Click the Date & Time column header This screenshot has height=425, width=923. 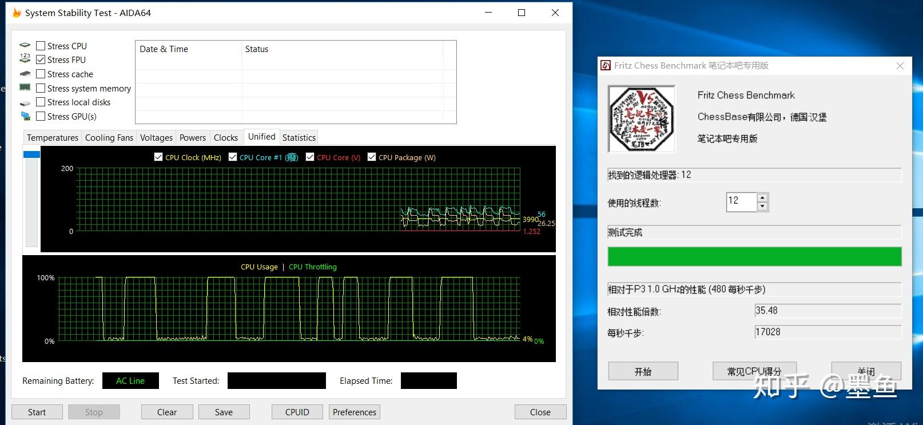(x=188, y=49)
